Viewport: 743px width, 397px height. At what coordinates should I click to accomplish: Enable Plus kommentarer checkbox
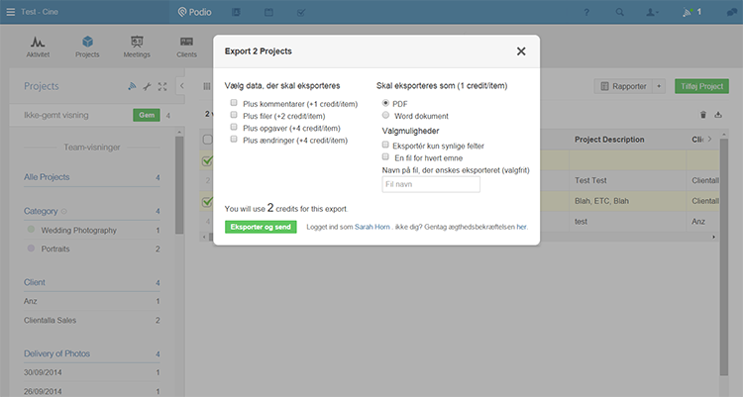click(234, 103)
